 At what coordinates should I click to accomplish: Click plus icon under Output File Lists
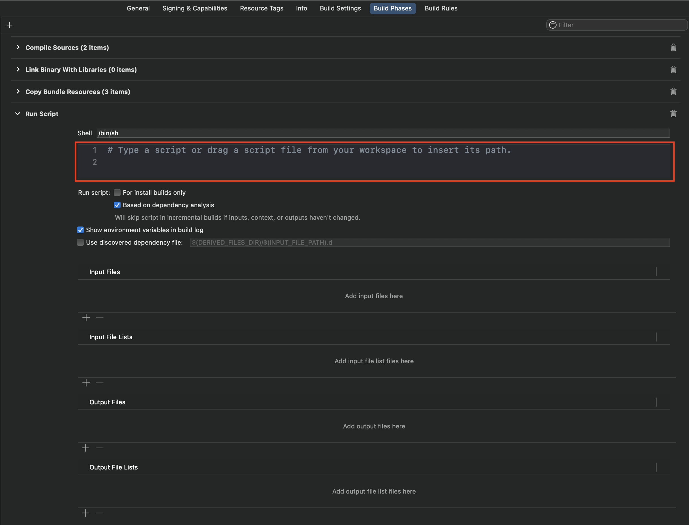pos(86,513)
